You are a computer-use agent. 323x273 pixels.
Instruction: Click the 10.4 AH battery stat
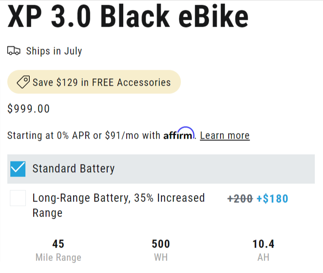coord(263,244)
